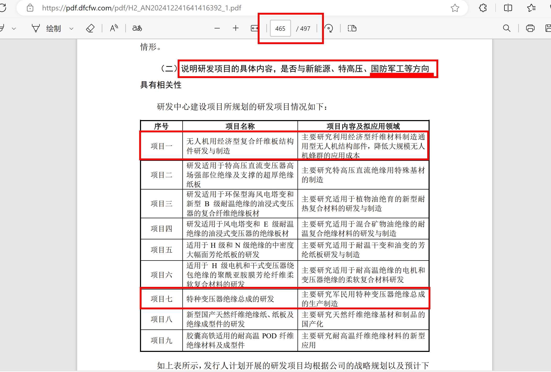551x372 pixels.
Task: Click the 绘制 draw button
Action: click(53, 28)
